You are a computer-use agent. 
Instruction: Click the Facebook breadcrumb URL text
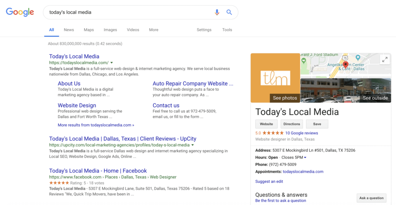click(x=113, y=177)
